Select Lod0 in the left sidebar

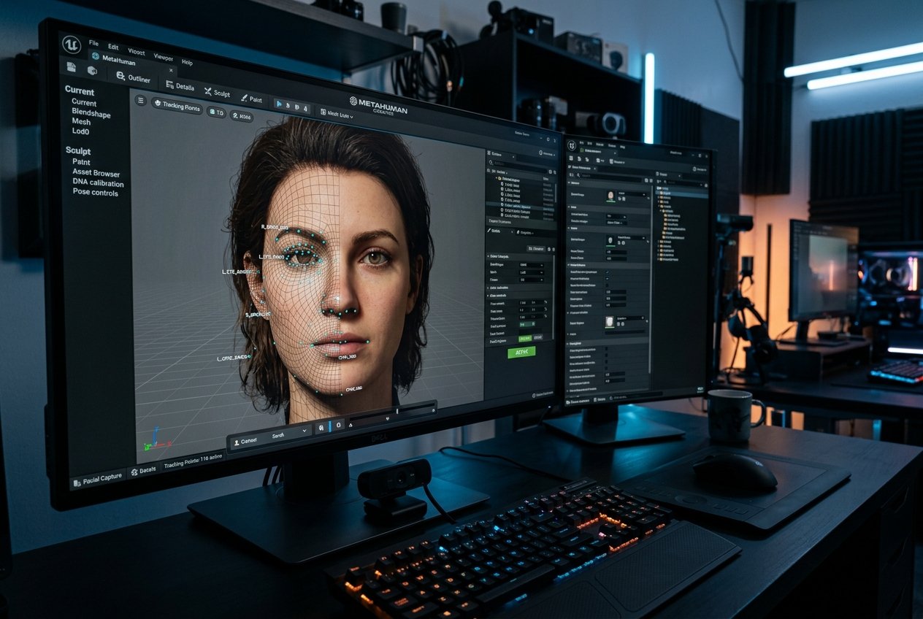80,131
